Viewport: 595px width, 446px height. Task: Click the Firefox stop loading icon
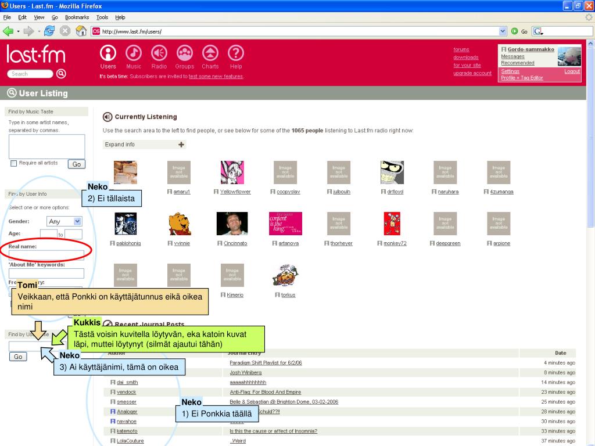pyautogui.click(x=65, y=31)
